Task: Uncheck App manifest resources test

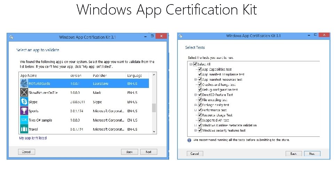Action: tap(200, 79)
